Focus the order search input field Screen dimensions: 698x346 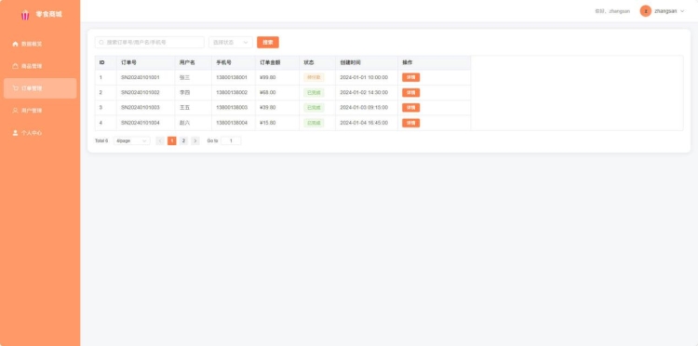click(x=150, y=42)
